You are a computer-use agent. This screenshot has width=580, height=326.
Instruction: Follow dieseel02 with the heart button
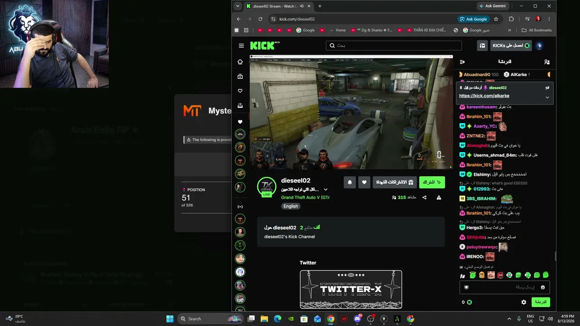[364, 182]
